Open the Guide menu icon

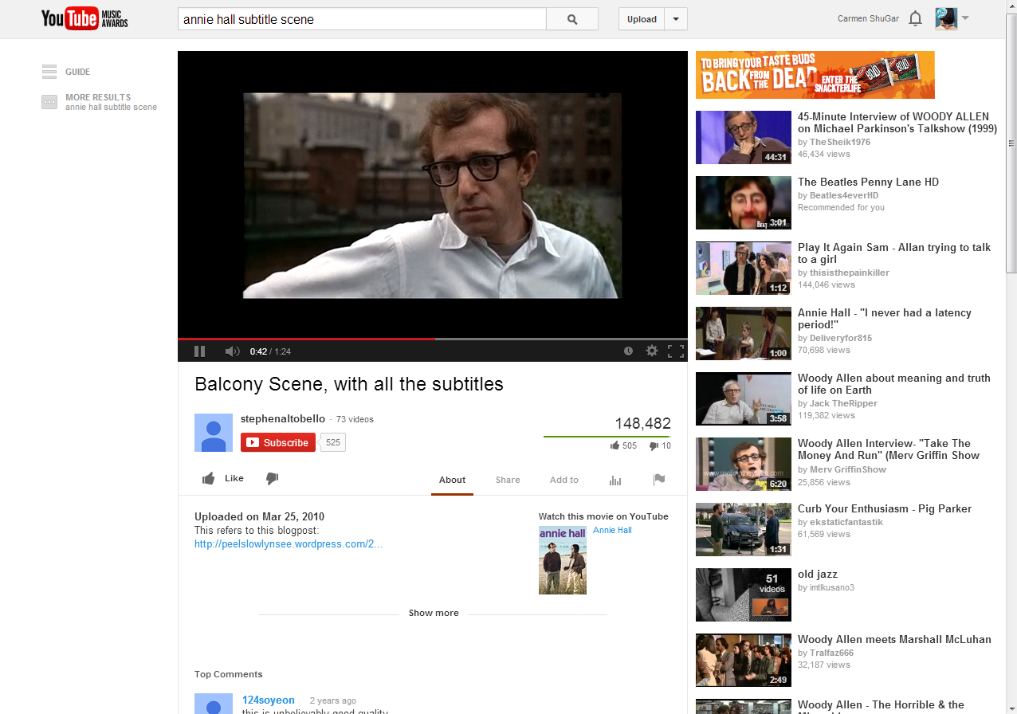coord(49,72)
